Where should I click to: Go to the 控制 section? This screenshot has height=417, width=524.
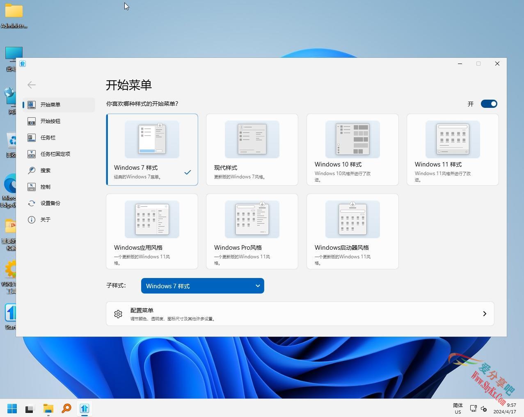(x=59, y=187)
